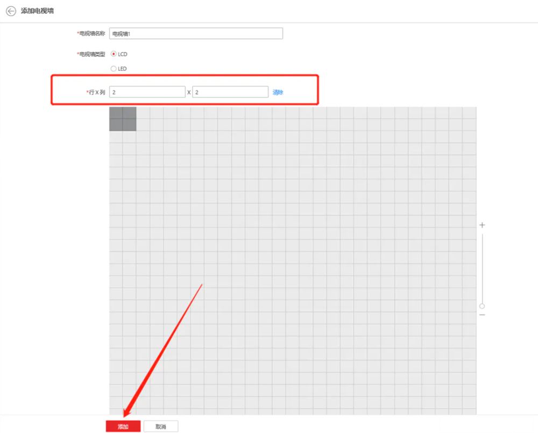Zoom in with the plus icon
The height and width of the screenshot is (433, 538).
(x=482, y=225)
